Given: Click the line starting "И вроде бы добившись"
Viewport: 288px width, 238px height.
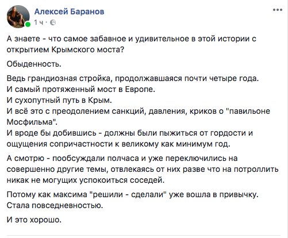Looking at the screenshot, I should 130,133.
